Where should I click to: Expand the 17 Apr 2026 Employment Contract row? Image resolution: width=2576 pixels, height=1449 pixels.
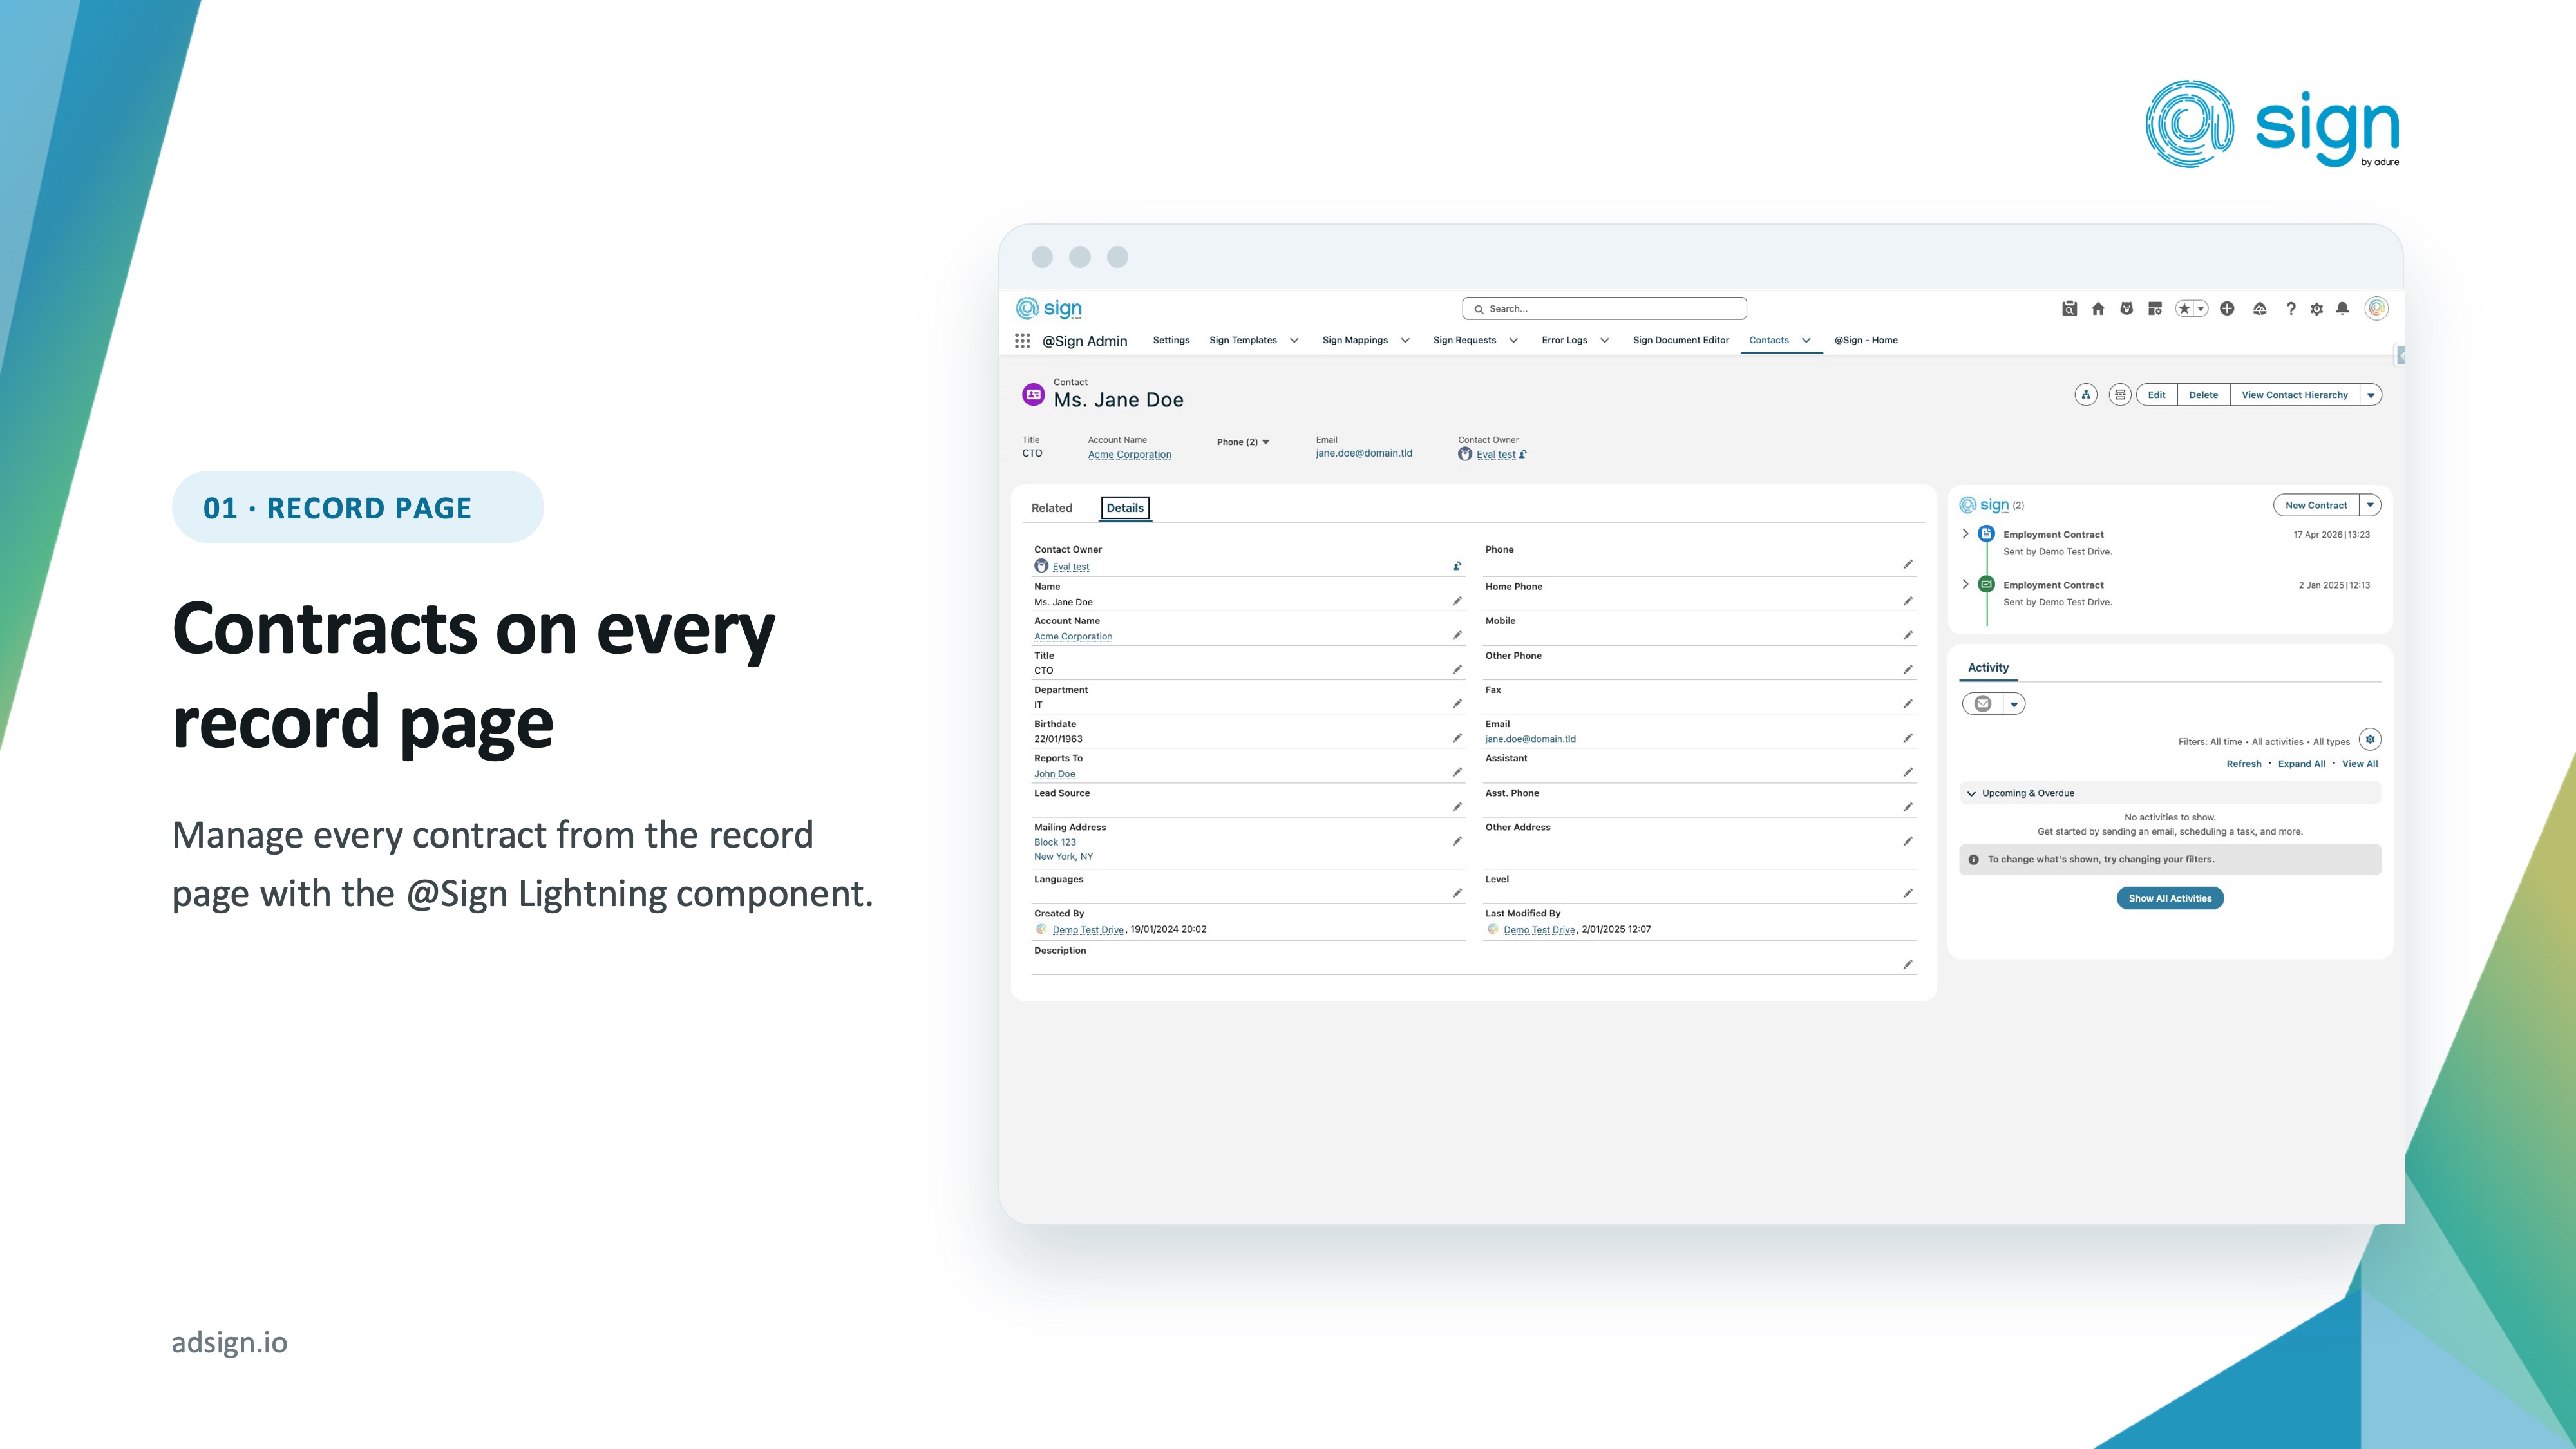[1965, 534]
